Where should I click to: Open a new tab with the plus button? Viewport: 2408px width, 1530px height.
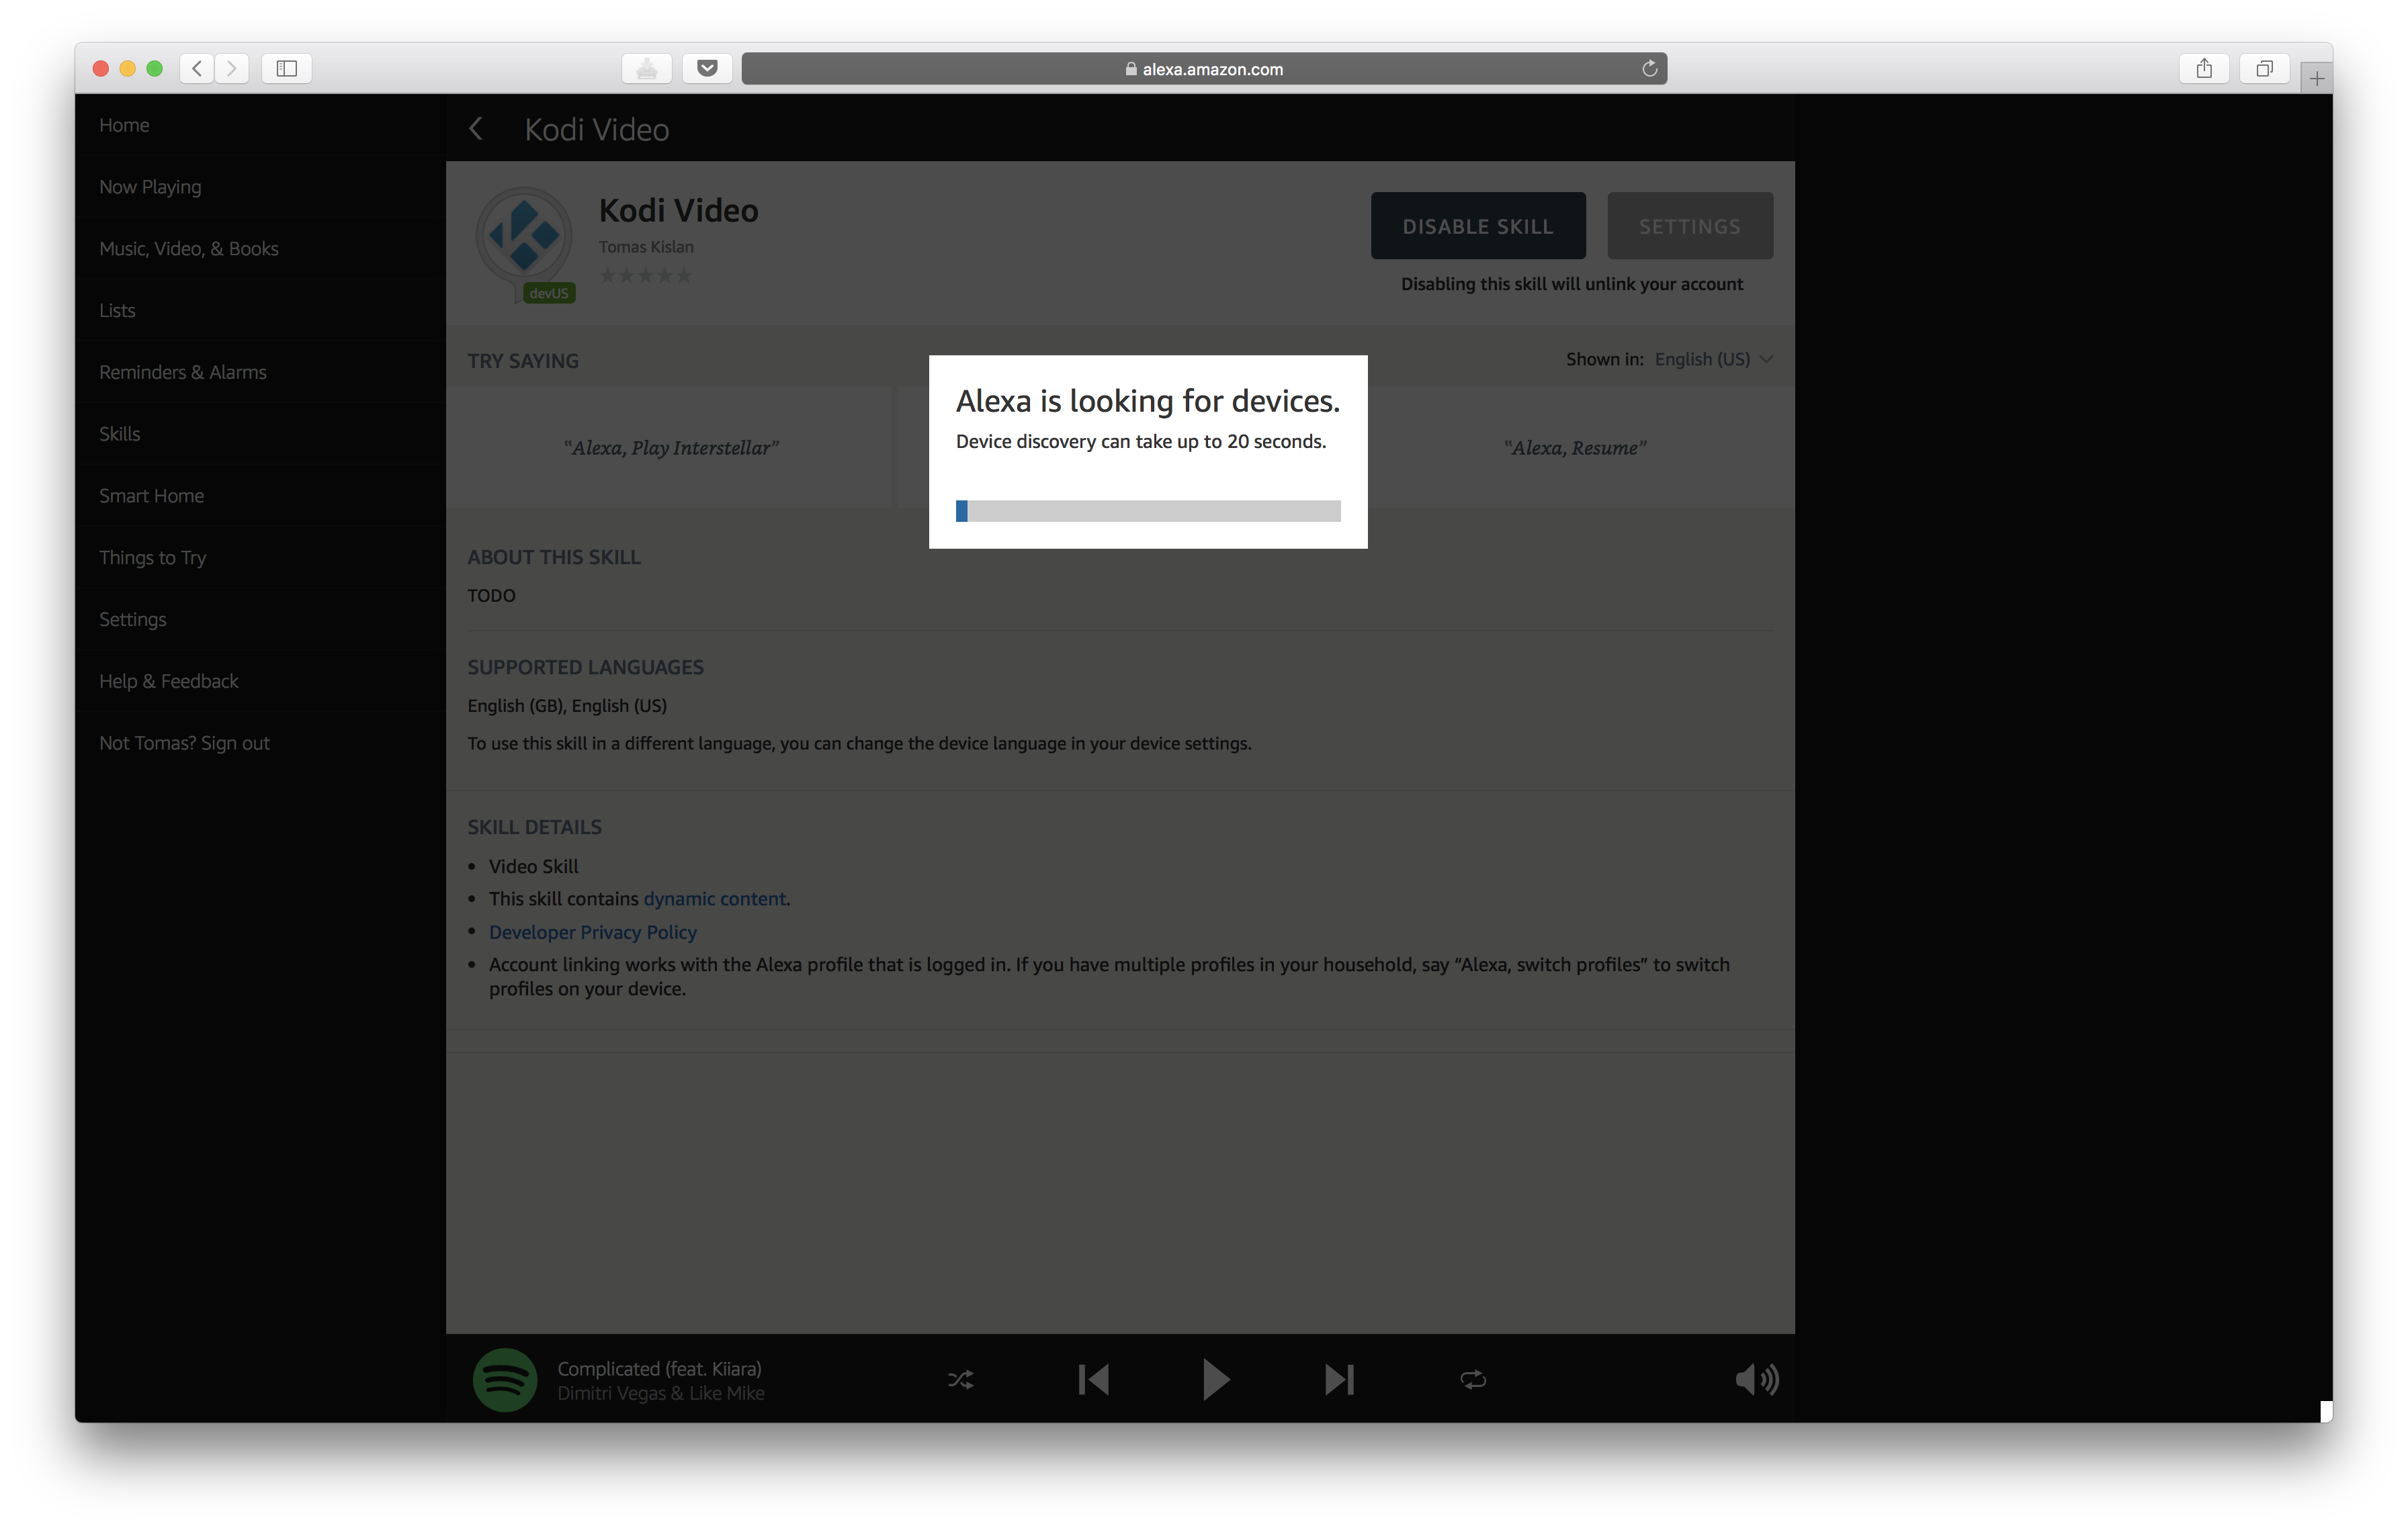tap(2316, 78)
